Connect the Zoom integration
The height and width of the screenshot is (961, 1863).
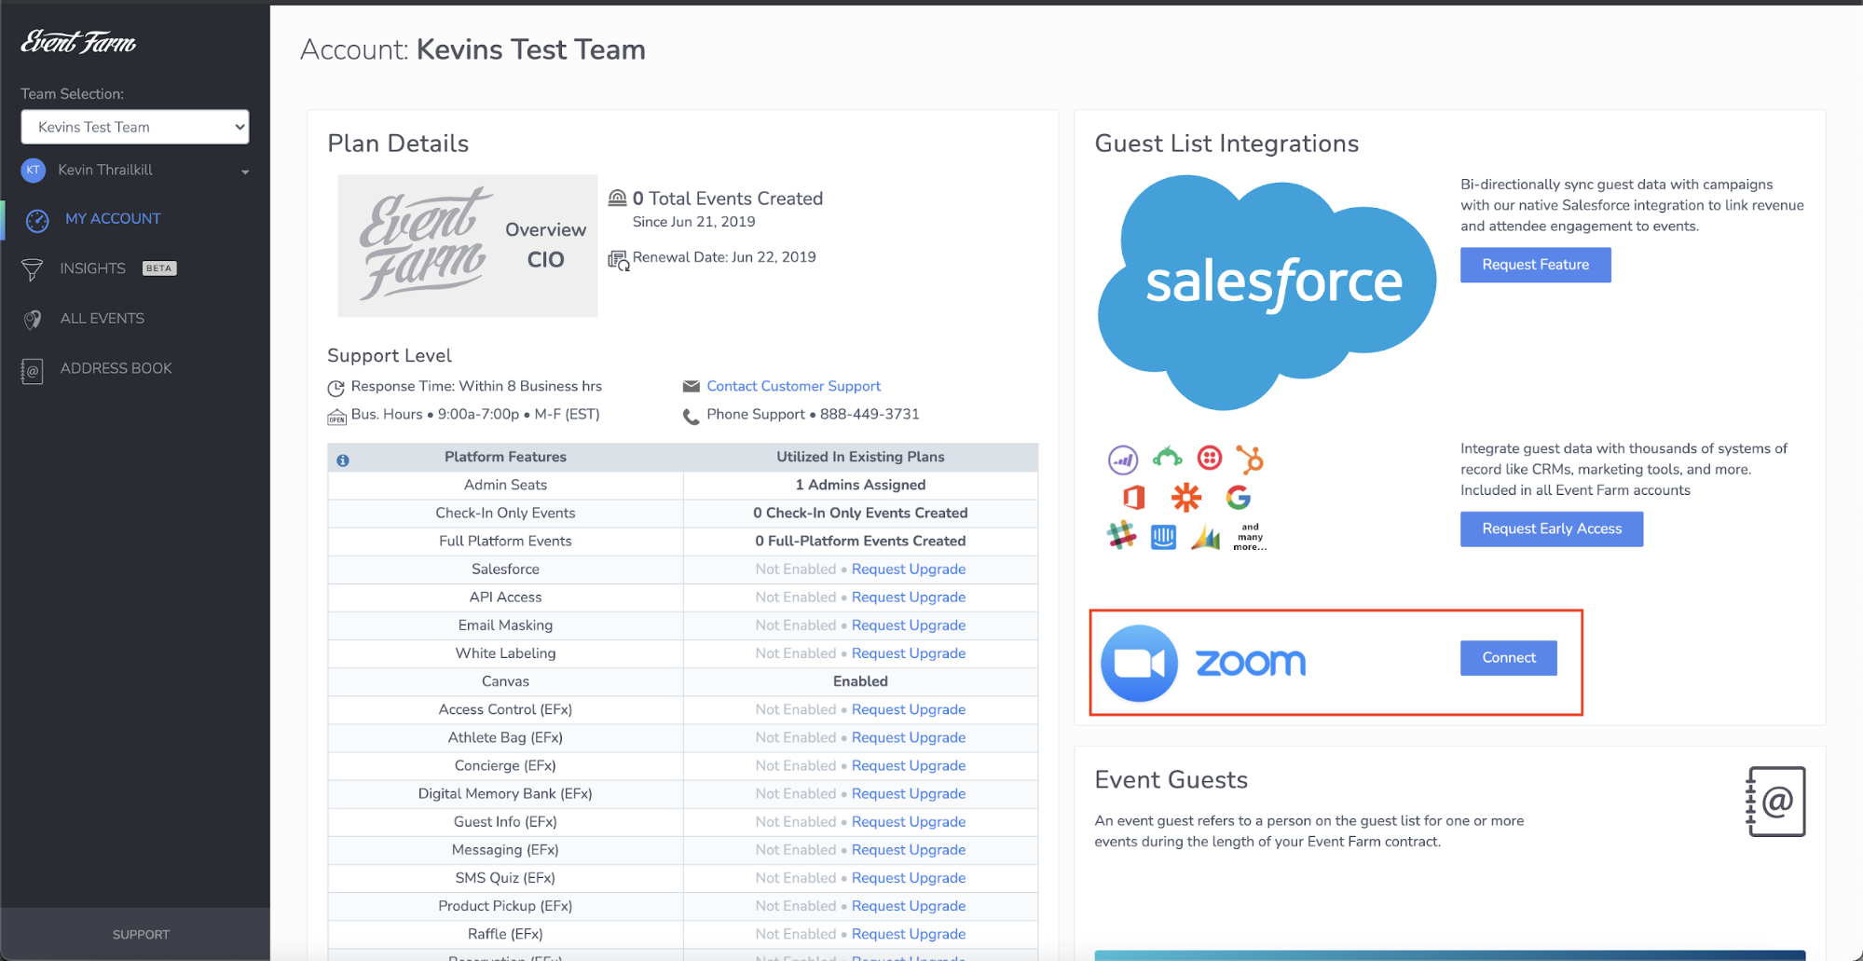click(1508, 658)
